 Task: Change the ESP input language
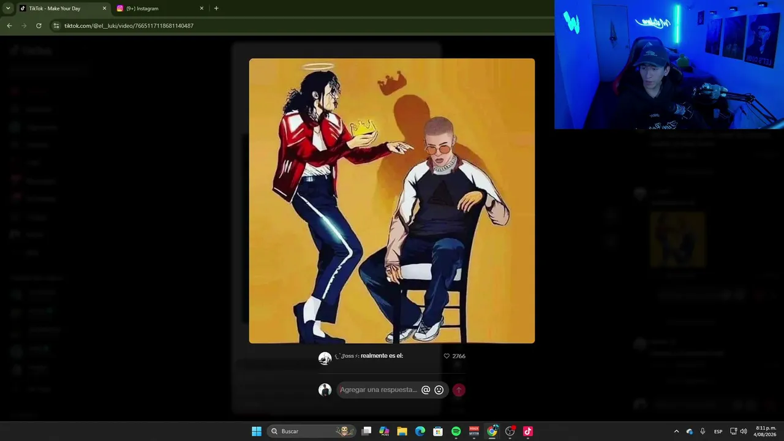(x=718, y=431)
